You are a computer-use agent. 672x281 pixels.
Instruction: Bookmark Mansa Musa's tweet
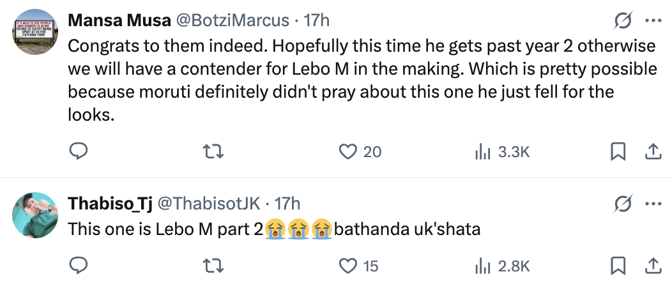pyautogui.click(x=618, y=151)
